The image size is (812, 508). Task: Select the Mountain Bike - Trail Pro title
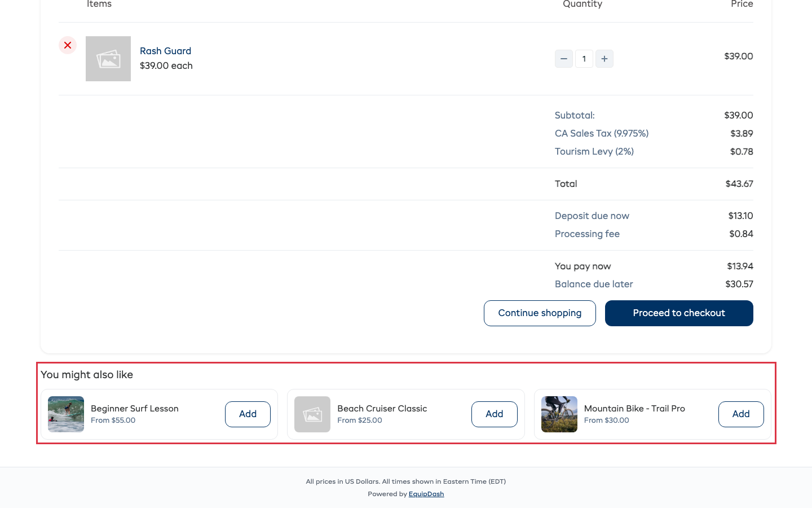[634, 409]
